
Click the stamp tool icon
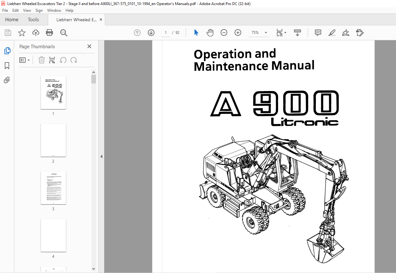360,33
